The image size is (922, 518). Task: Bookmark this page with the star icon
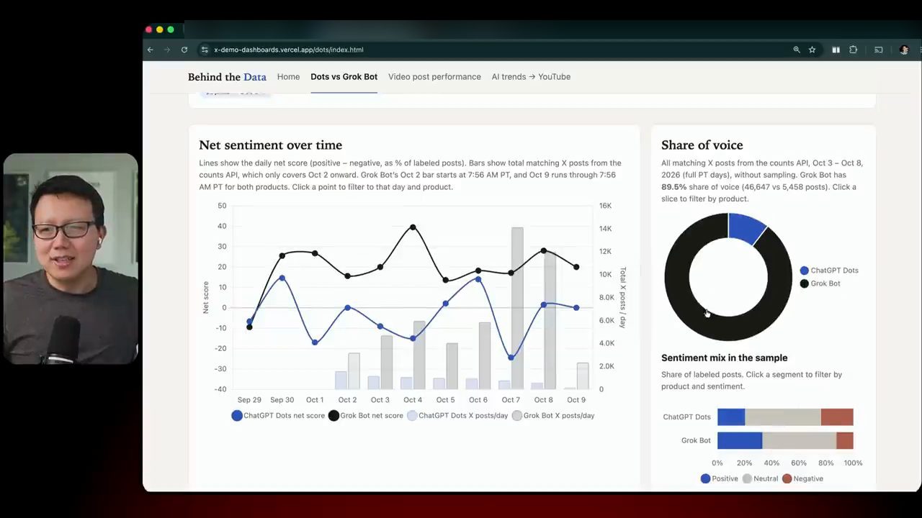(813, 50)
